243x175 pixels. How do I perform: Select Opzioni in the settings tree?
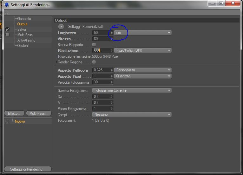23,46
